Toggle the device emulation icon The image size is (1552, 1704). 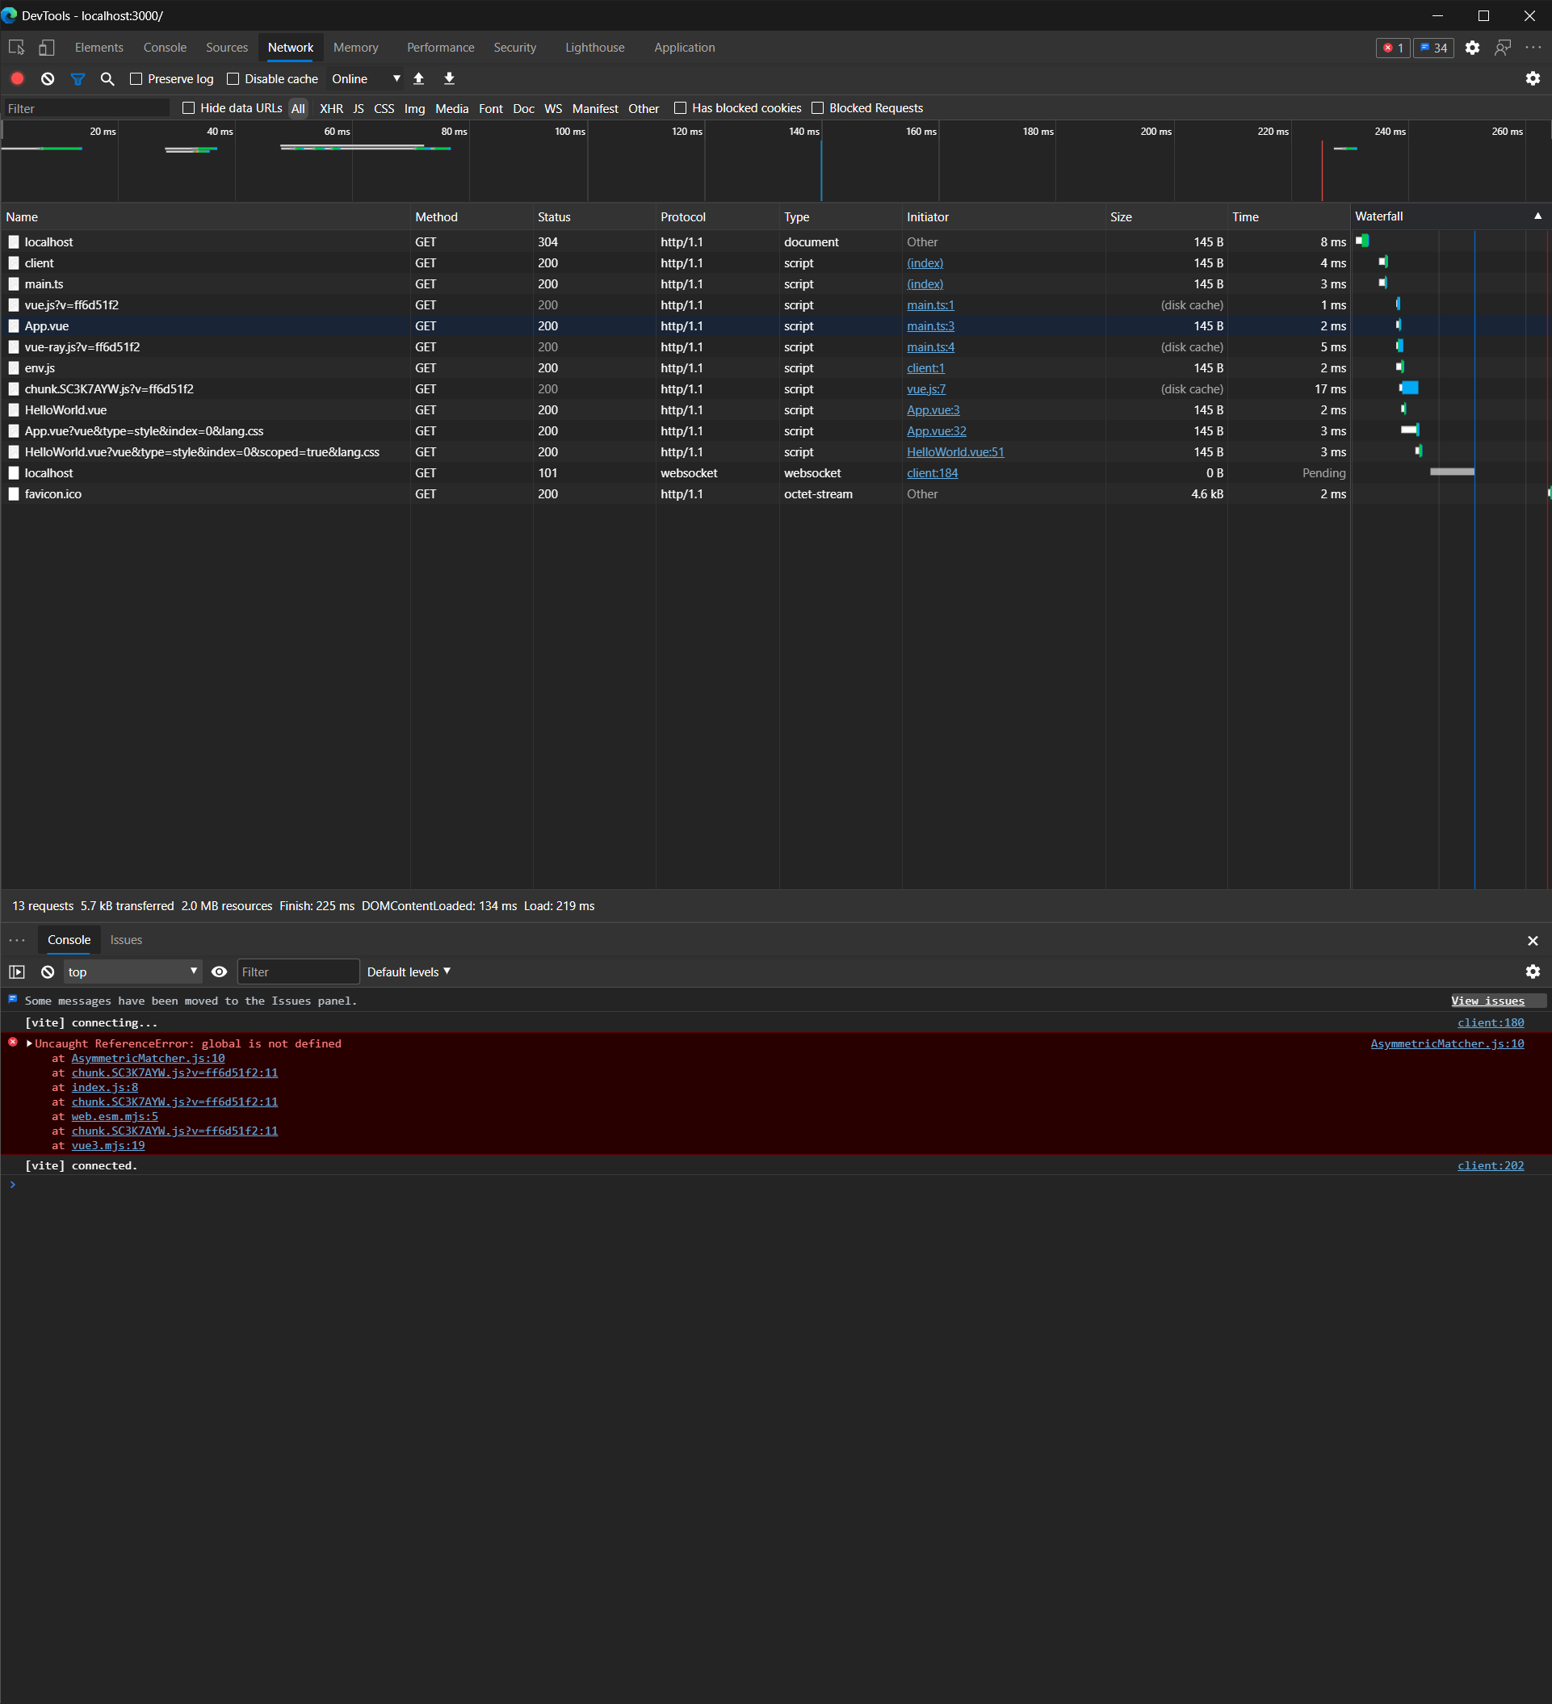pos(47,48)
